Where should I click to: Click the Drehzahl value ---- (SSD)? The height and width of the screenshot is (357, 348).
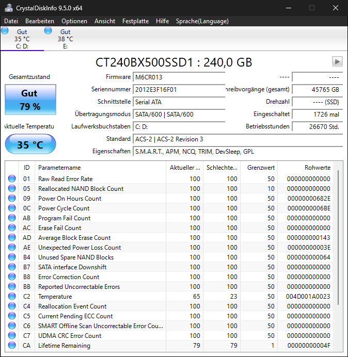317,102
